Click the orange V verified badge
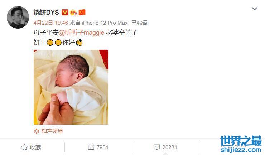This screenshot has width=265, height=155. [65, 12]
